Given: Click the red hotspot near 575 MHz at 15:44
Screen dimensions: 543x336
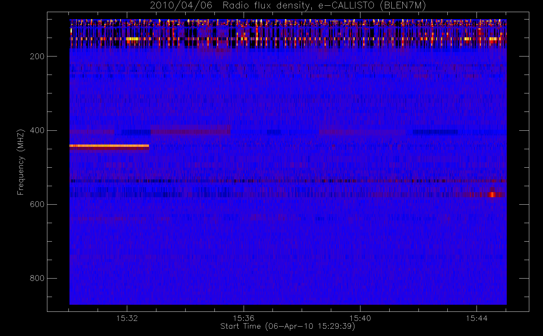Looking at the screenshot, I should point(492,195).
